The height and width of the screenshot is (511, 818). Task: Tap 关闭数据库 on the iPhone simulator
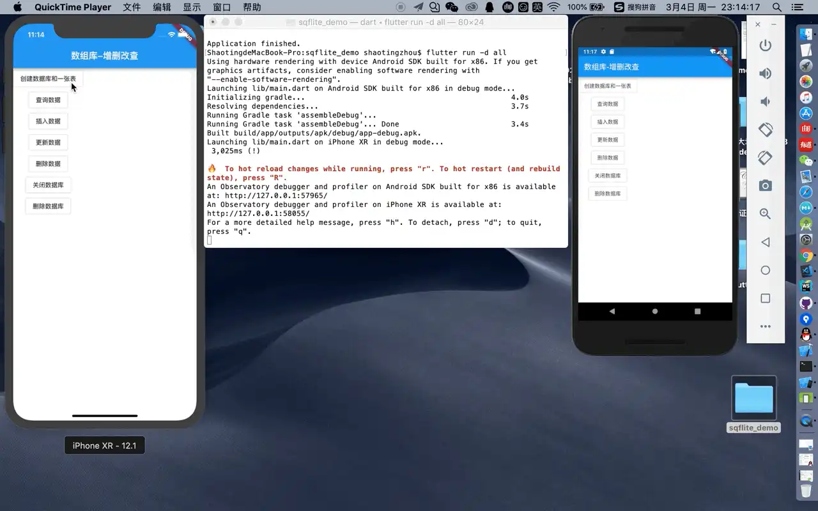point(48,185)
